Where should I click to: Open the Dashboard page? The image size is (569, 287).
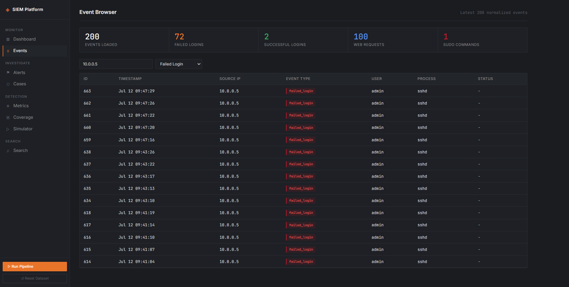click(35, 39)
